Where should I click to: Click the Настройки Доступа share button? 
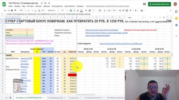click(x=159, y=4)
